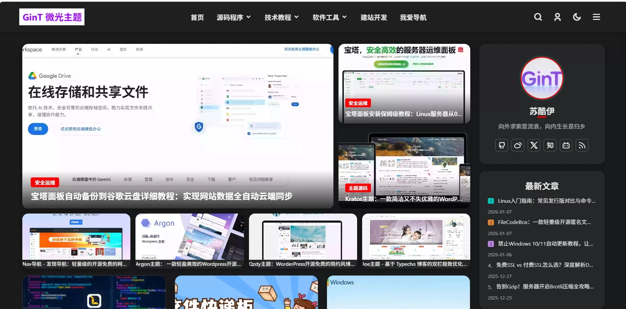Open article 禁止Windows 10/11自动更新教程
The image size is (626, 309).
[x=545, y=244]
